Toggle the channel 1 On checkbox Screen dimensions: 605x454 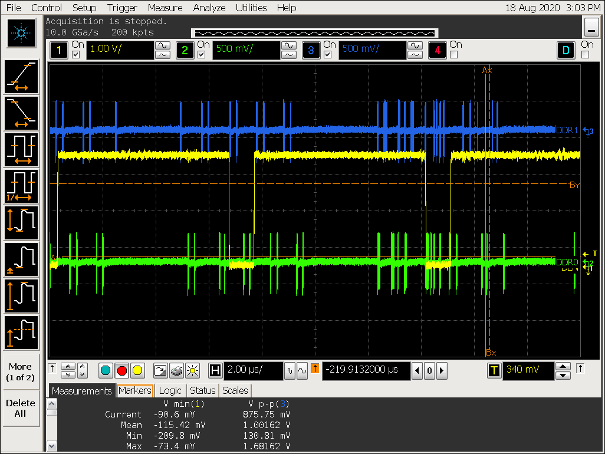tap(76, 55)
